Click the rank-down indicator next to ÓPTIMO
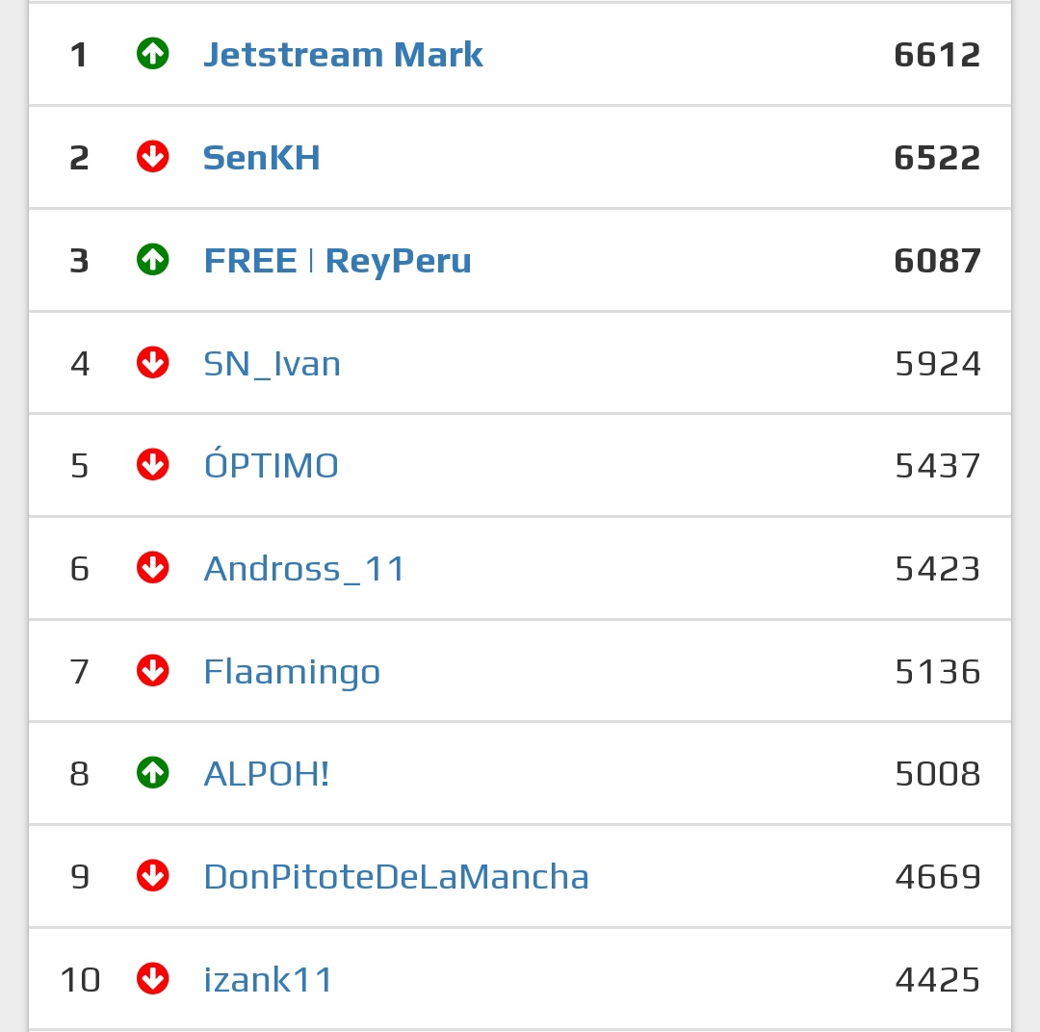Viewport: 1040px width, 1032px height. point(152,465)
